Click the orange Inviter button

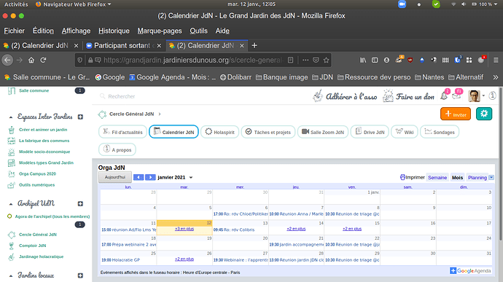[456, 114]
